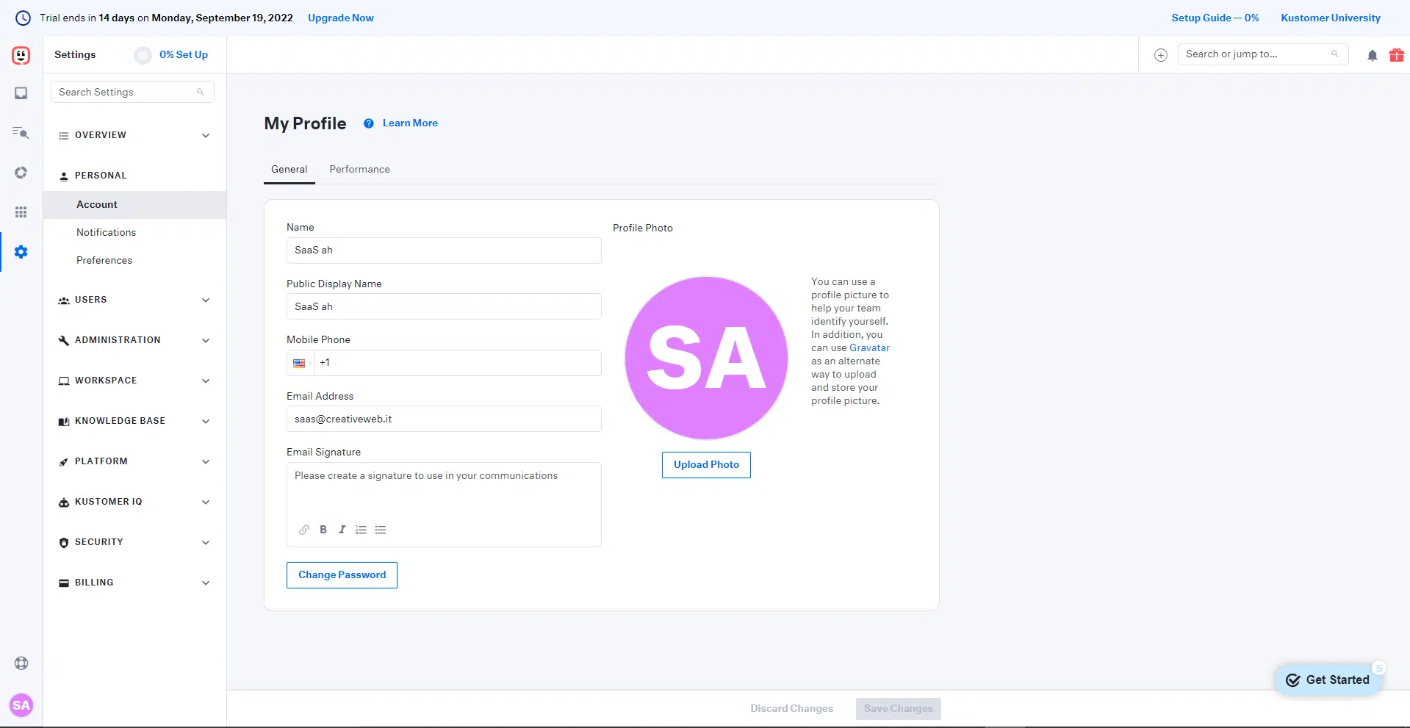Click the Upload Photo button

coord(706,465)
